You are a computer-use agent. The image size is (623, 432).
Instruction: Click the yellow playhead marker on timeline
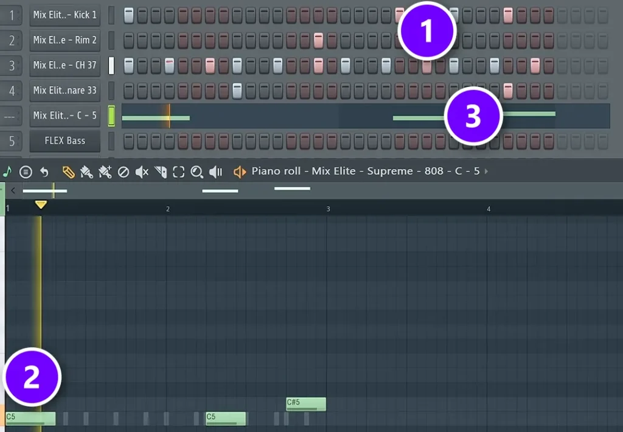pyautogui.click(x=41, y=204)
